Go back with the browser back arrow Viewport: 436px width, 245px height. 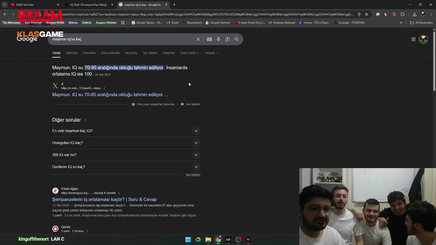[x=5, y=14]
